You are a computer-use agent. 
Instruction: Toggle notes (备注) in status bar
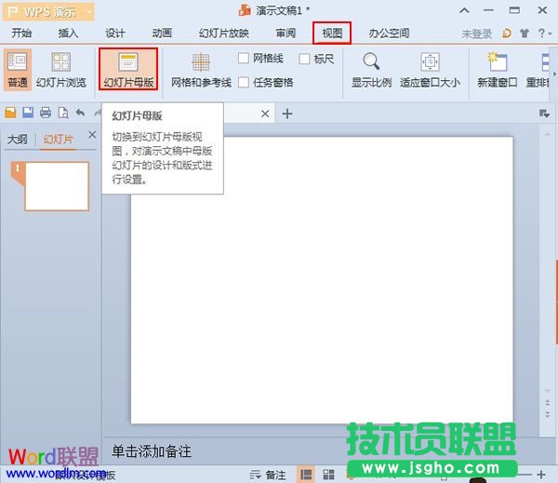pyautogui.click(x=268, y=475)
